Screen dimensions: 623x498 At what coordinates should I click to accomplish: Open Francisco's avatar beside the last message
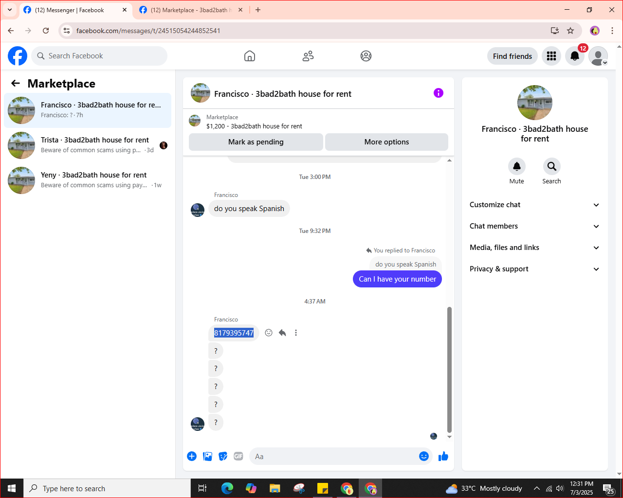coord(198,424)
